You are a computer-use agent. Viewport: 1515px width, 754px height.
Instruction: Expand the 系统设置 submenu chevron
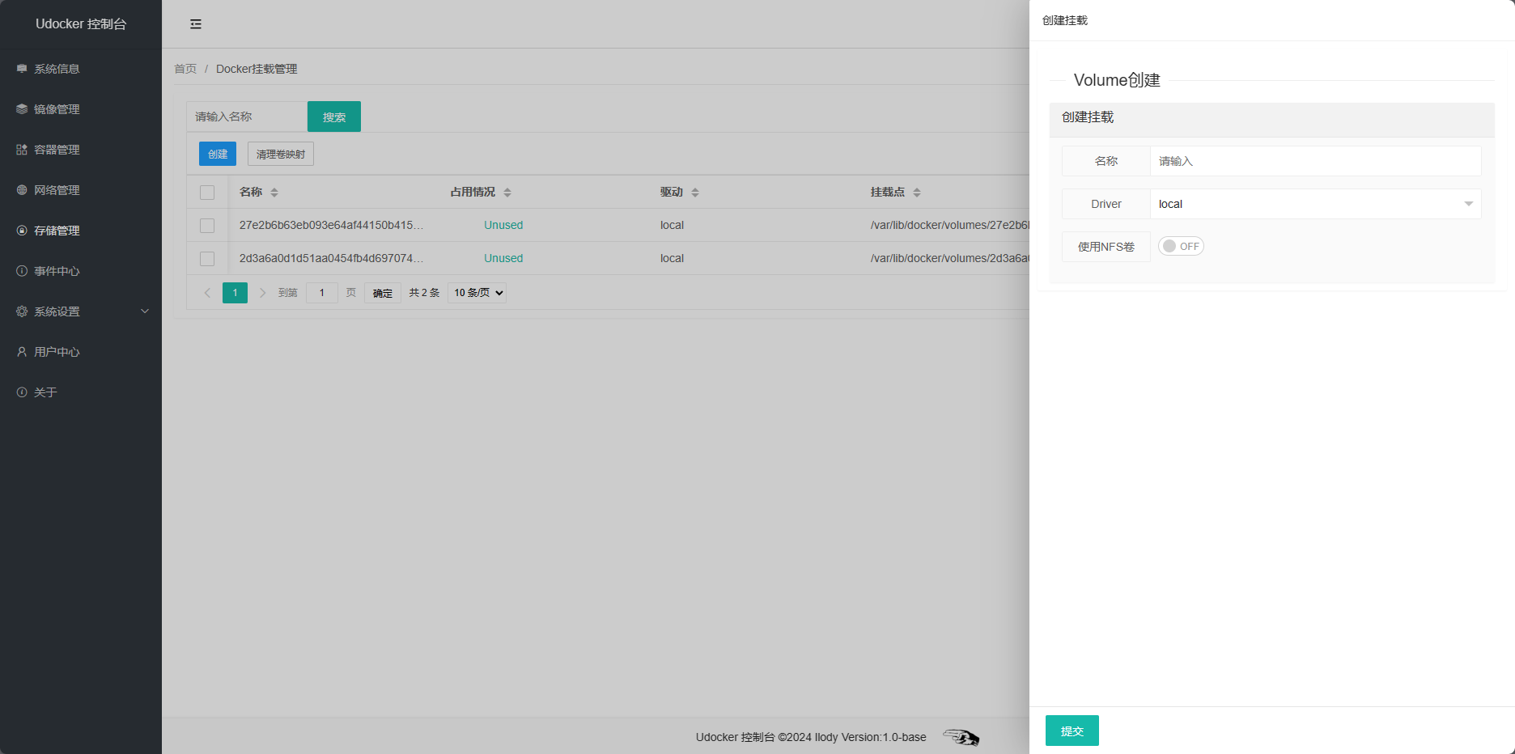145,311
